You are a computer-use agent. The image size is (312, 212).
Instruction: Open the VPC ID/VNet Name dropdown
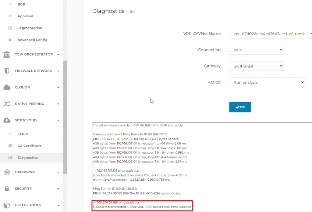(x=271, y=33)
